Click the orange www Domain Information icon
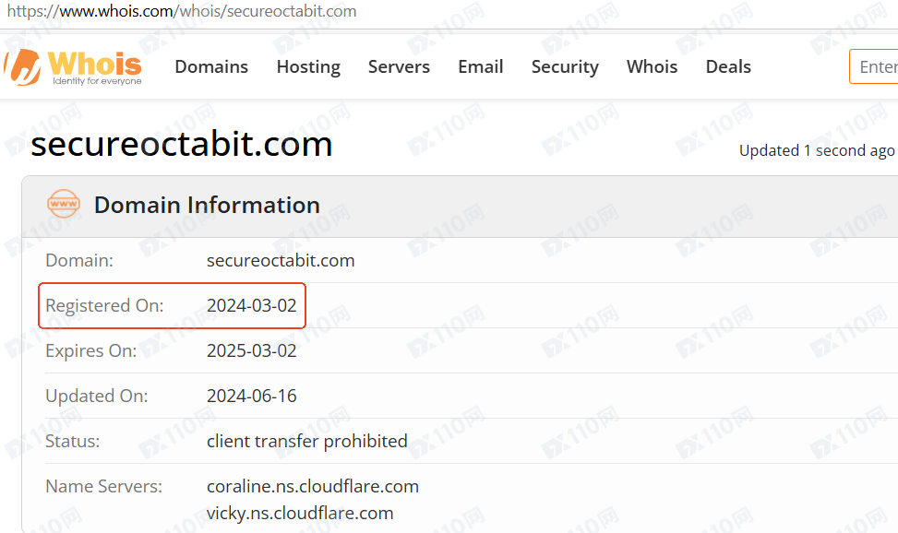This screenshot has height=533, width=898. tap(64, 204)
